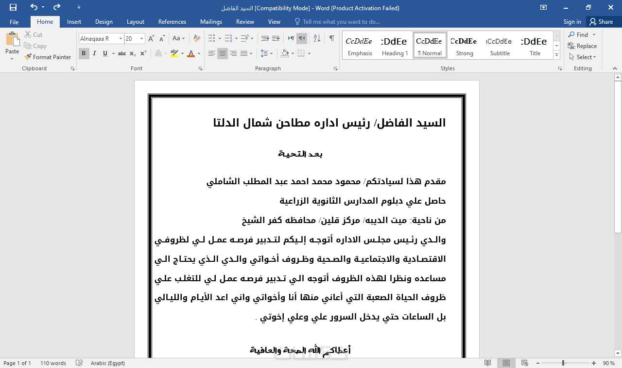
Task: Go to the Mailings tab
Action: click(211, 22)
